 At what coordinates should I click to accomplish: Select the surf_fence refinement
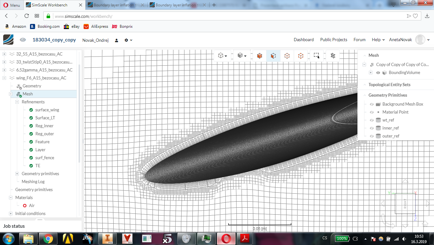click(x=45, y=158)
